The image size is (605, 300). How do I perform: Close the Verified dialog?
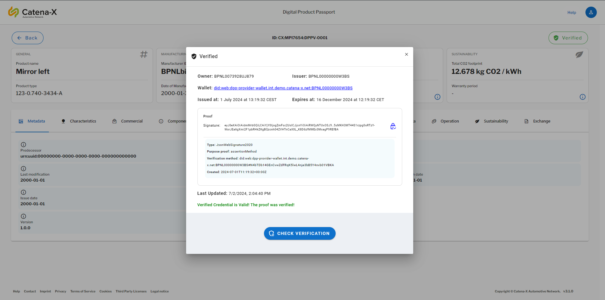(x=406, y=54)
